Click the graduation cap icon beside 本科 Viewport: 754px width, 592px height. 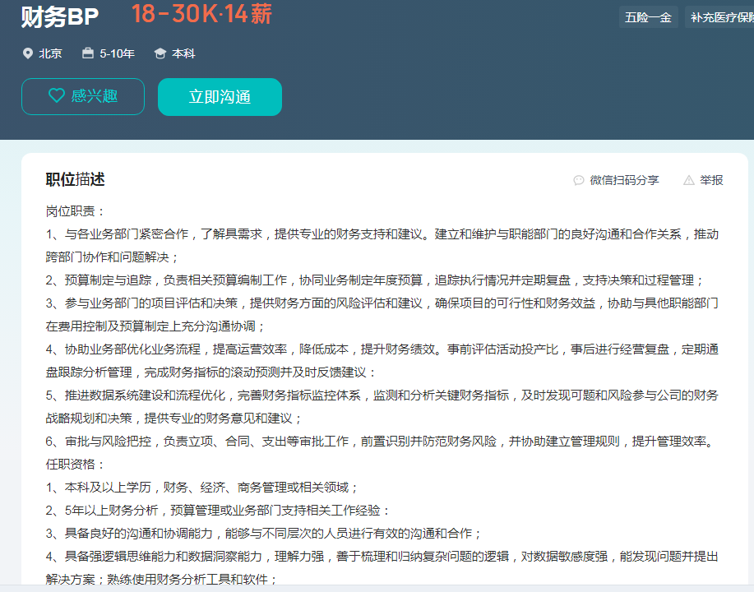[160, 53]
